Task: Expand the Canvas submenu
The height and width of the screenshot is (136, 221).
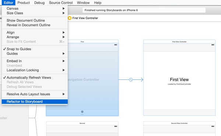Action: [35, 8]
